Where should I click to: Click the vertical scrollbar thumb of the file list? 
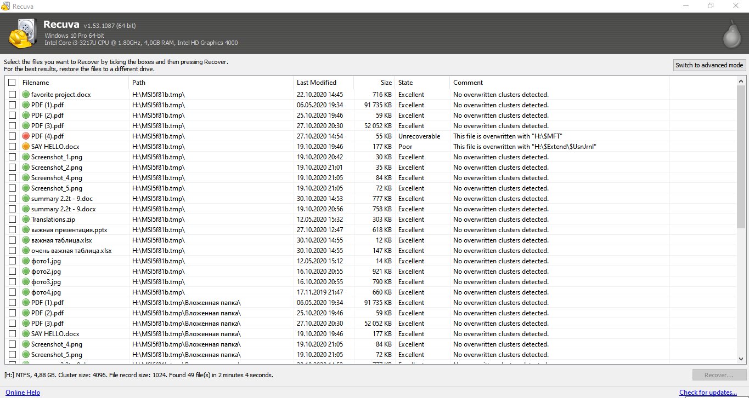(x=741, y=157)
